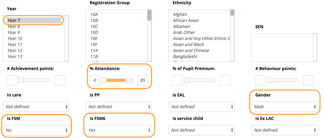Expand the Is EAL dropdown
The image size is (324, 138).
[x=201, y=107]
